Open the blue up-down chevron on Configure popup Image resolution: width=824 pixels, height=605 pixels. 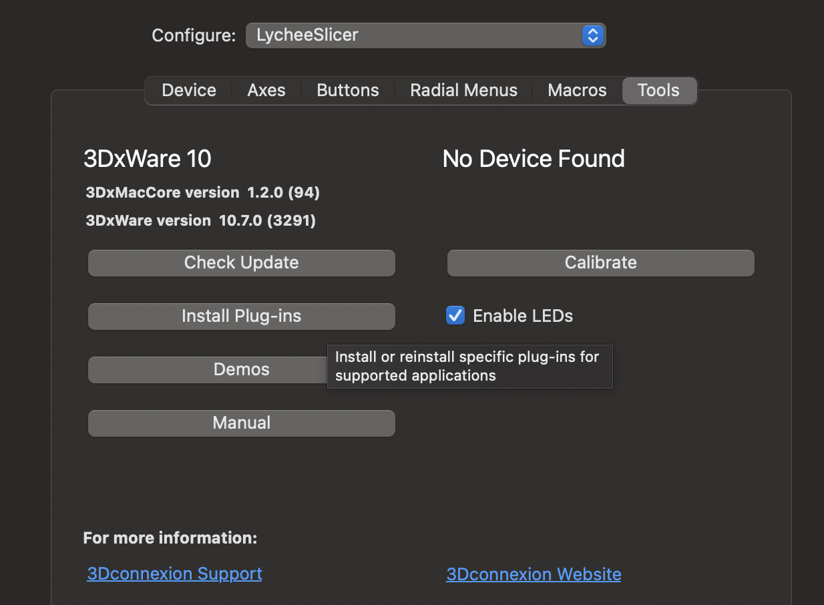(x=592, y=35)
